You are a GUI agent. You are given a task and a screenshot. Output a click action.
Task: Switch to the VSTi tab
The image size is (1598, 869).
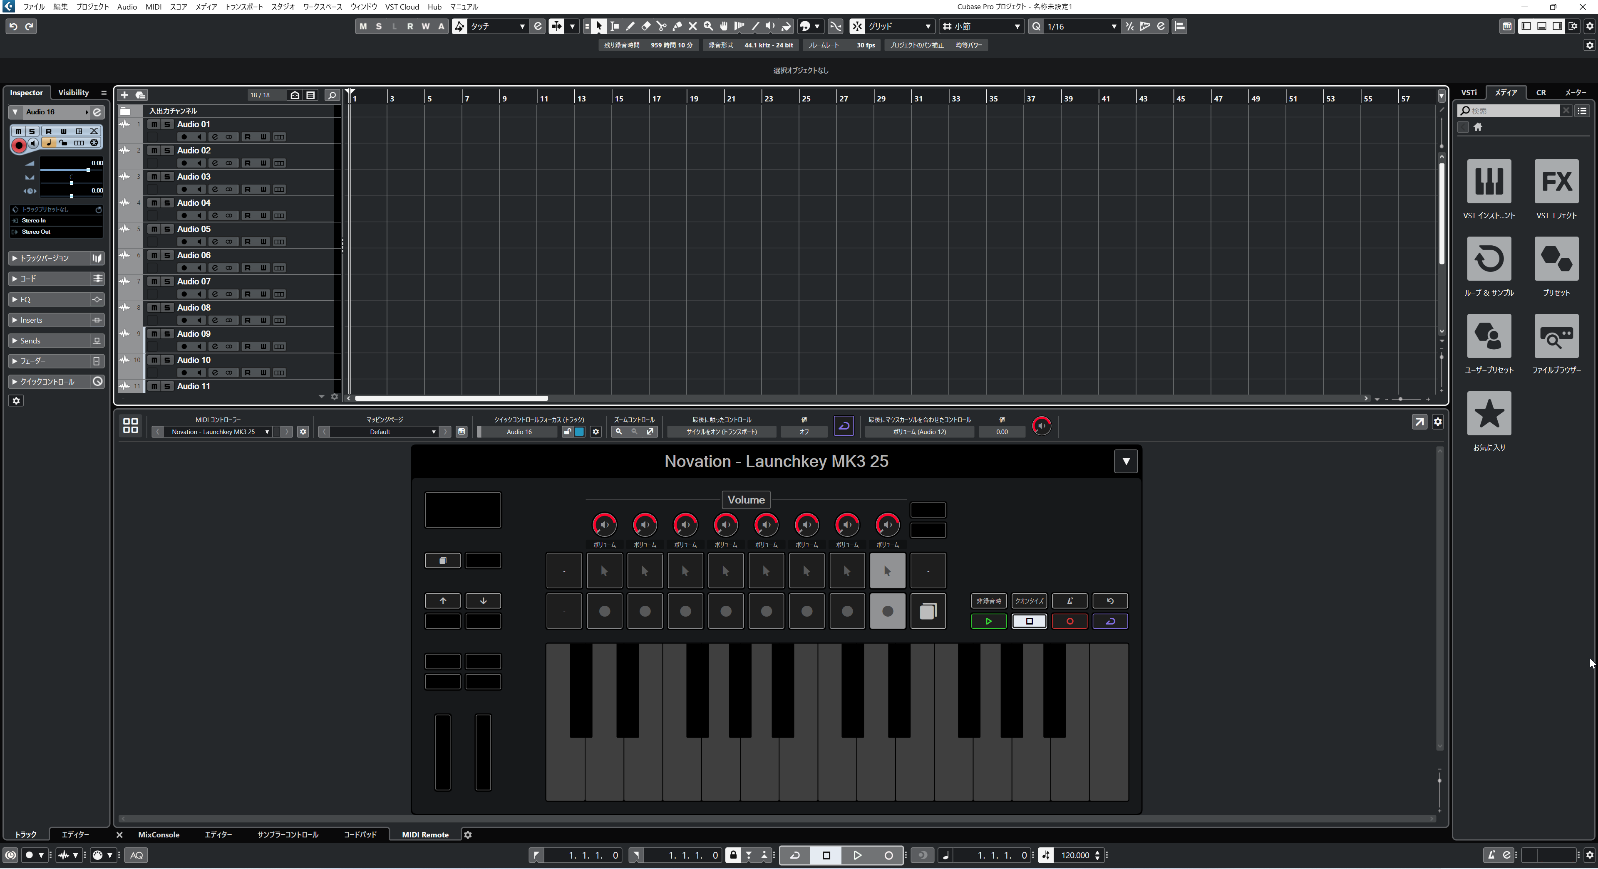coord(1469,92)
